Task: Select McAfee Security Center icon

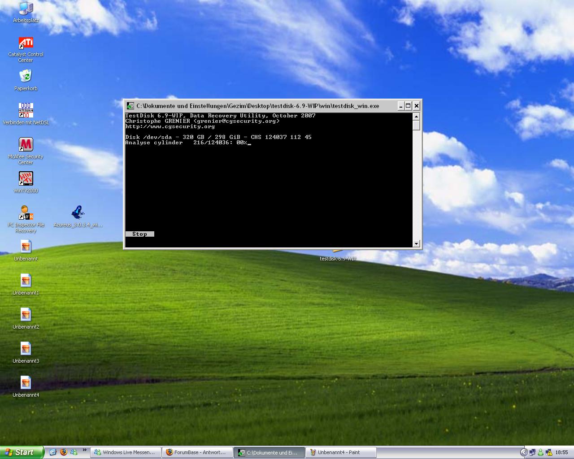Action: pos(26,151)
